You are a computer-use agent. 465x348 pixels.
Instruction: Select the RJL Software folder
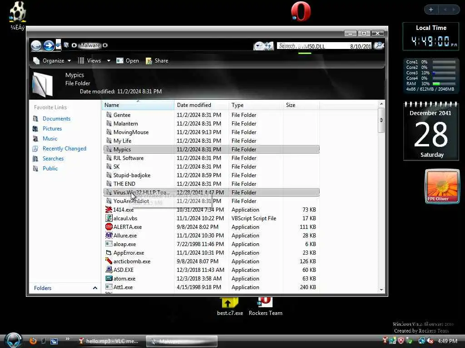coord(212,158)
